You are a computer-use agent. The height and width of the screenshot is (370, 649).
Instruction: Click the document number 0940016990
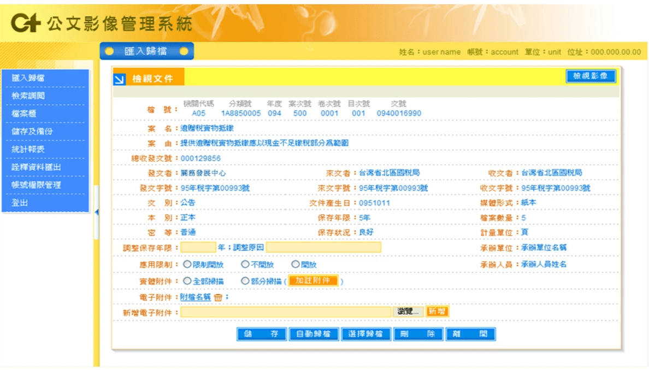coord(399,114)
